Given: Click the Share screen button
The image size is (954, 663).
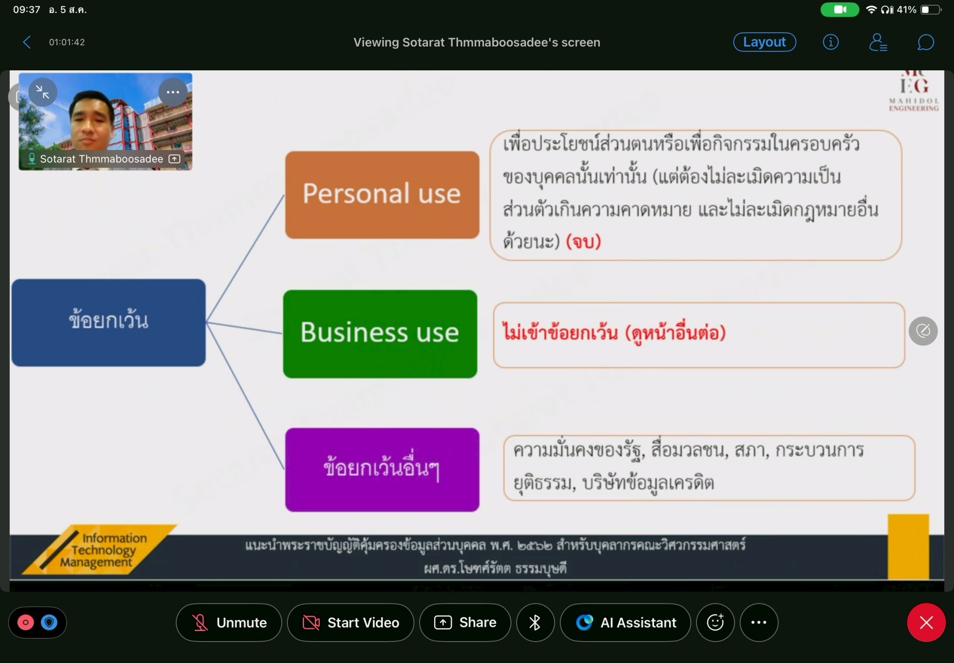Looking at the screenshot, I should (465, 622).
